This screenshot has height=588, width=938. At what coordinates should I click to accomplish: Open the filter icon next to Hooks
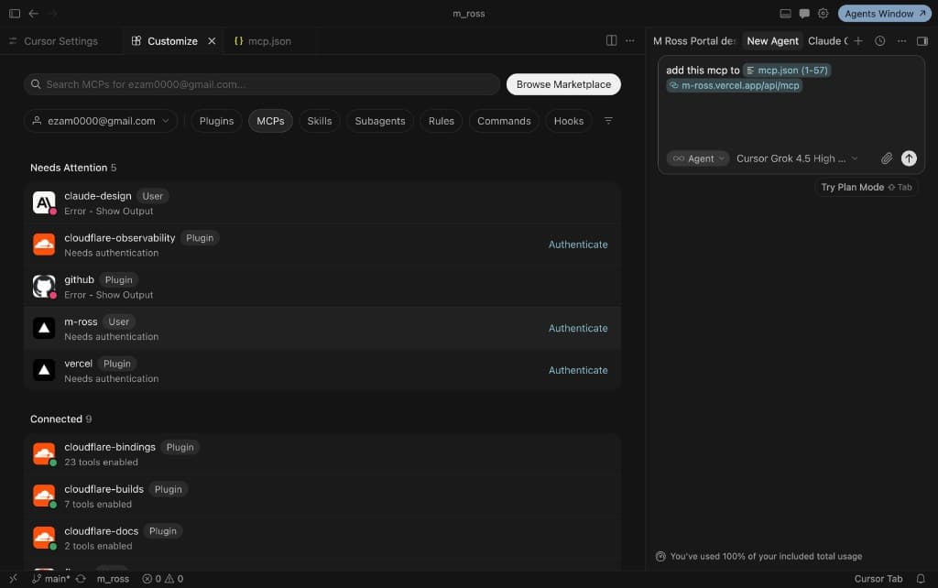(x=608, y=121)
